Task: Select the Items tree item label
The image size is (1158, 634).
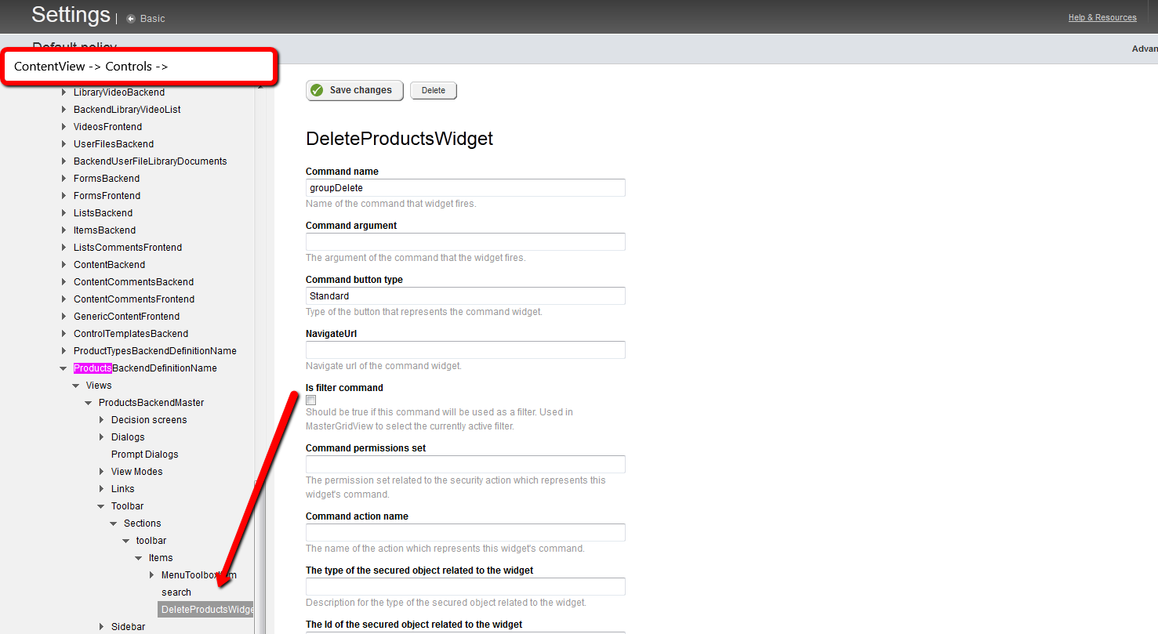Action: [x=161, y=558]
